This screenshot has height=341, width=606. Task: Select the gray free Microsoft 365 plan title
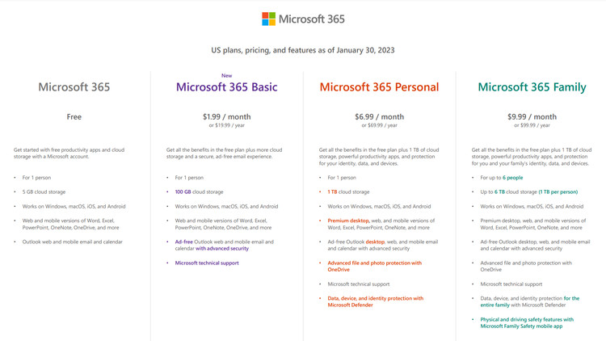74,86
